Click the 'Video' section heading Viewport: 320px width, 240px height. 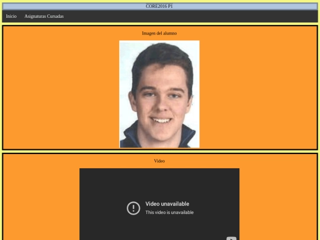[x=159, y=161]
